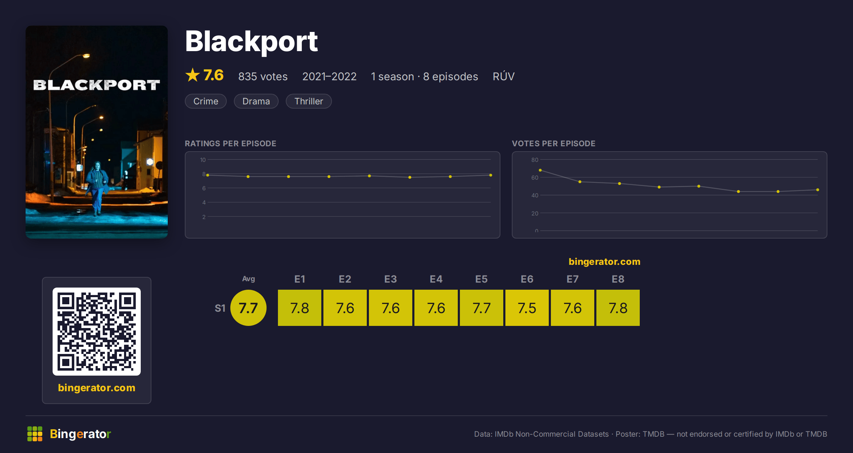Viewport: 853px width, 453px height.
Task: Click the E8 rating tile 7.8
Action: (618, 308)
